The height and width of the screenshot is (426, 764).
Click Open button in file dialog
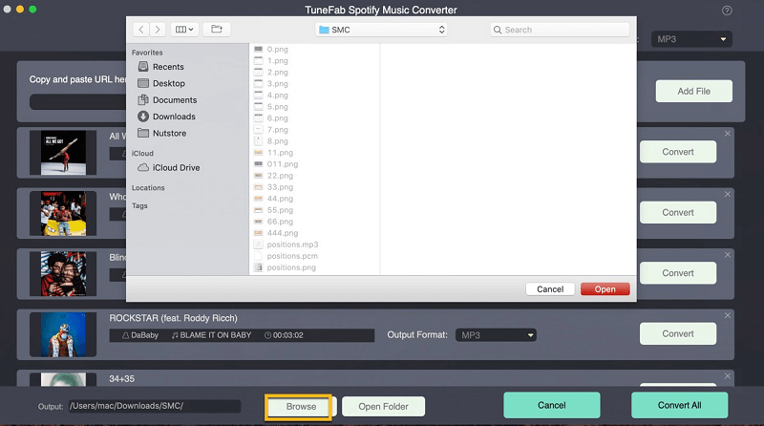click(605, 288)
